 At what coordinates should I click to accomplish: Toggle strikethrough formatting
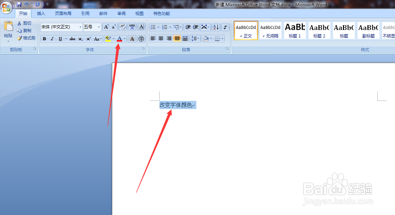[x=72, y=39]
